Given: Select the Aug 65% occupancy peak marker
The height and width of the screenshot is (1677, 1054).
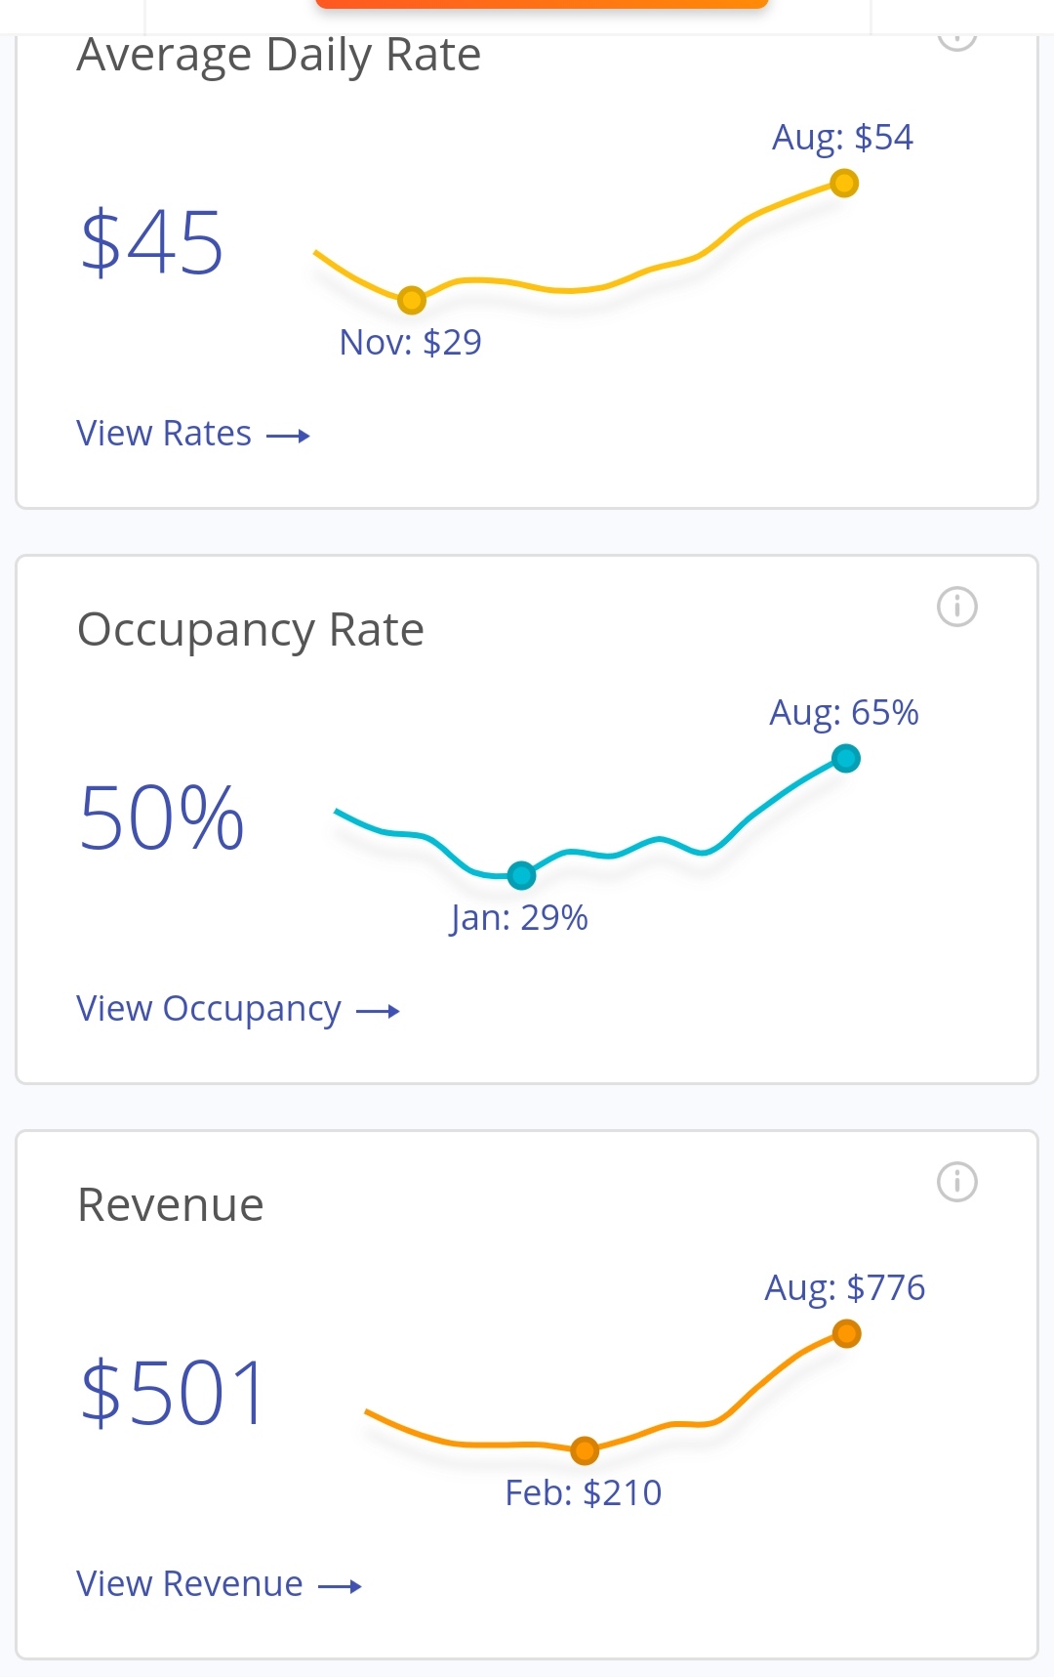Looking at the screenshot, I should (x=846, y=758).
